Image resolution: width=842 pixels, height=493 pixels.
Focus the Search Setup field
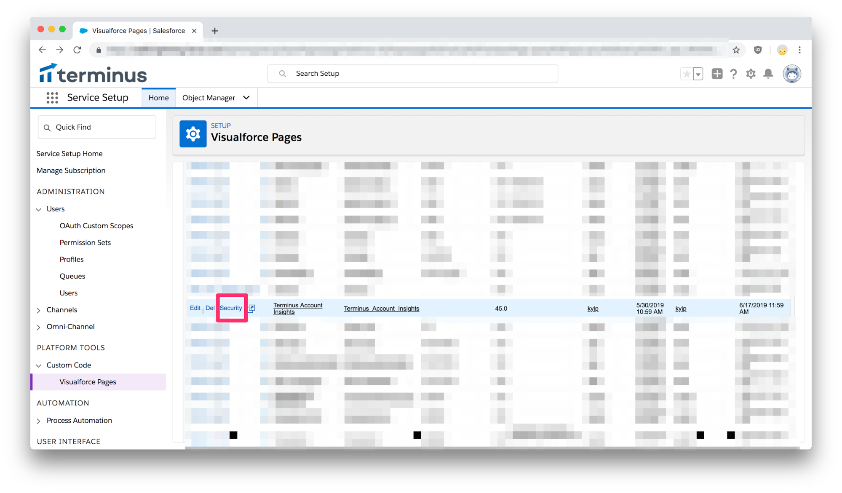(413, 74)
